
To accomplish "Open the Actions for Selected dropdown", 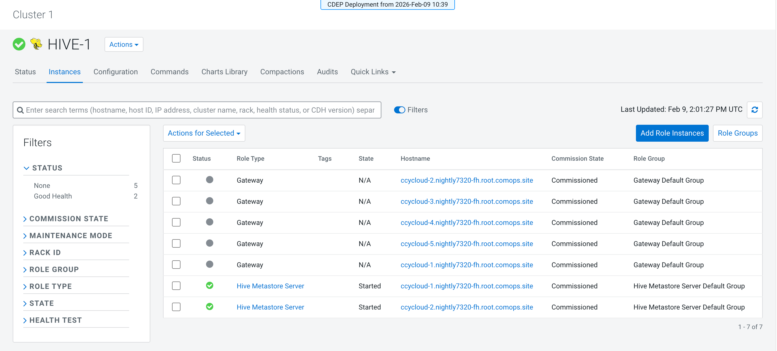I will pyautogui.click(x=204, y=133).
